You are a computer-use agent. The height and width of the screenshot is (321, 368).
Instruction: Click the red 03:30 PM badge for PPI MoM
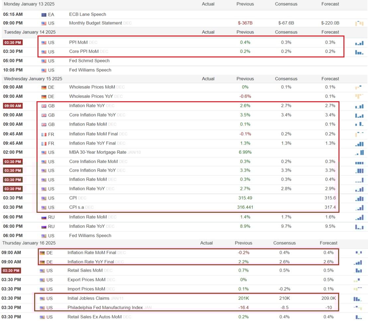[x=13, y=42]
